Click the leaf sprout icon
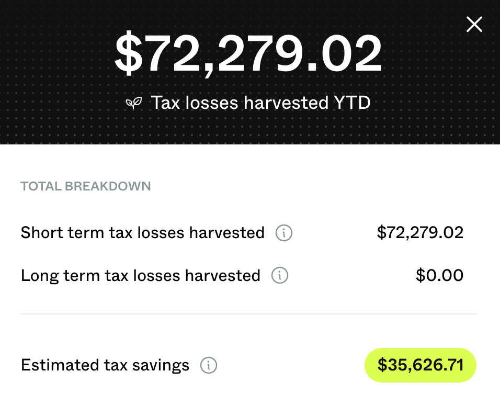This screenshot has height=405, width=500. point(134,103)
